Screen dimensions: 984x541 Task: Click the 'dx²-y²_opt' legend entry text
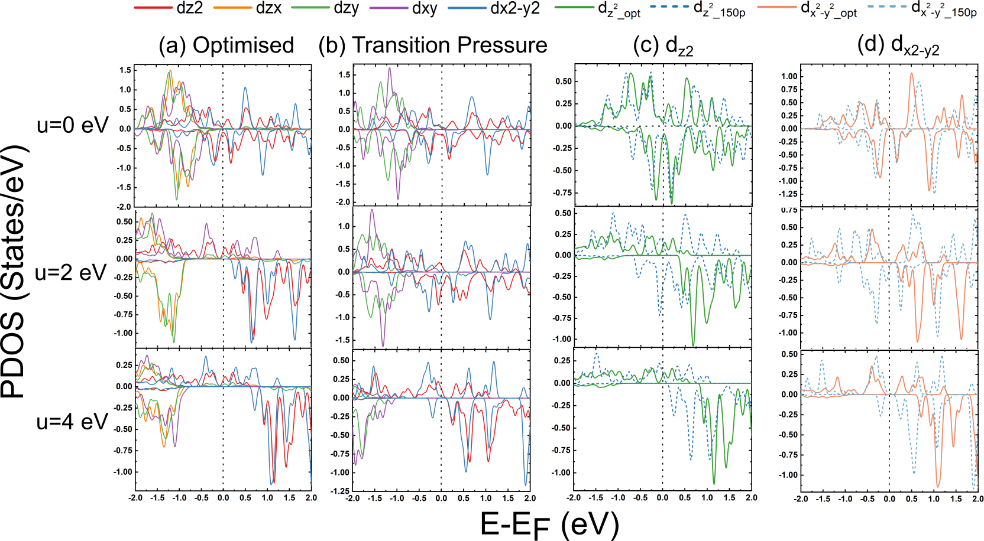828,9
